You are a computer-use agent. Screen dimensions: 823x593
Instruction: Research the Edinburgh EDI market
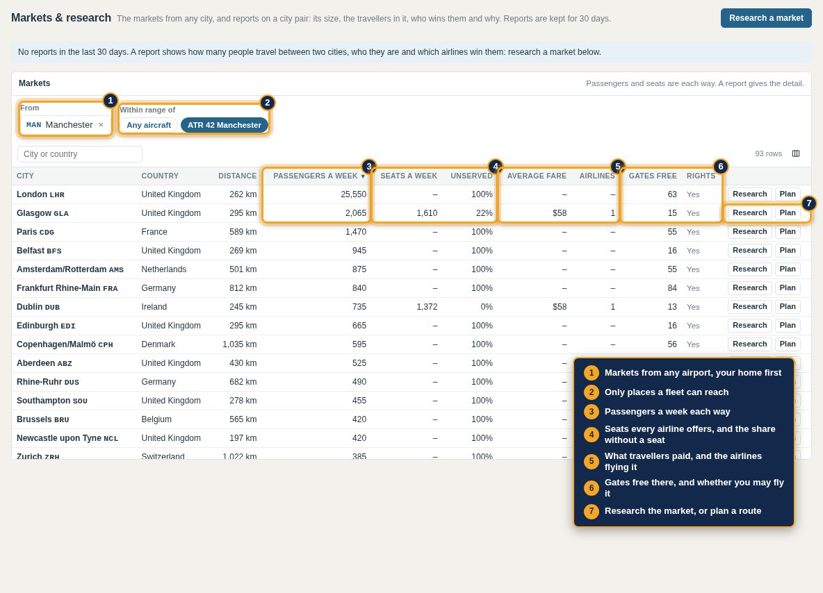[x=749, y=326]
